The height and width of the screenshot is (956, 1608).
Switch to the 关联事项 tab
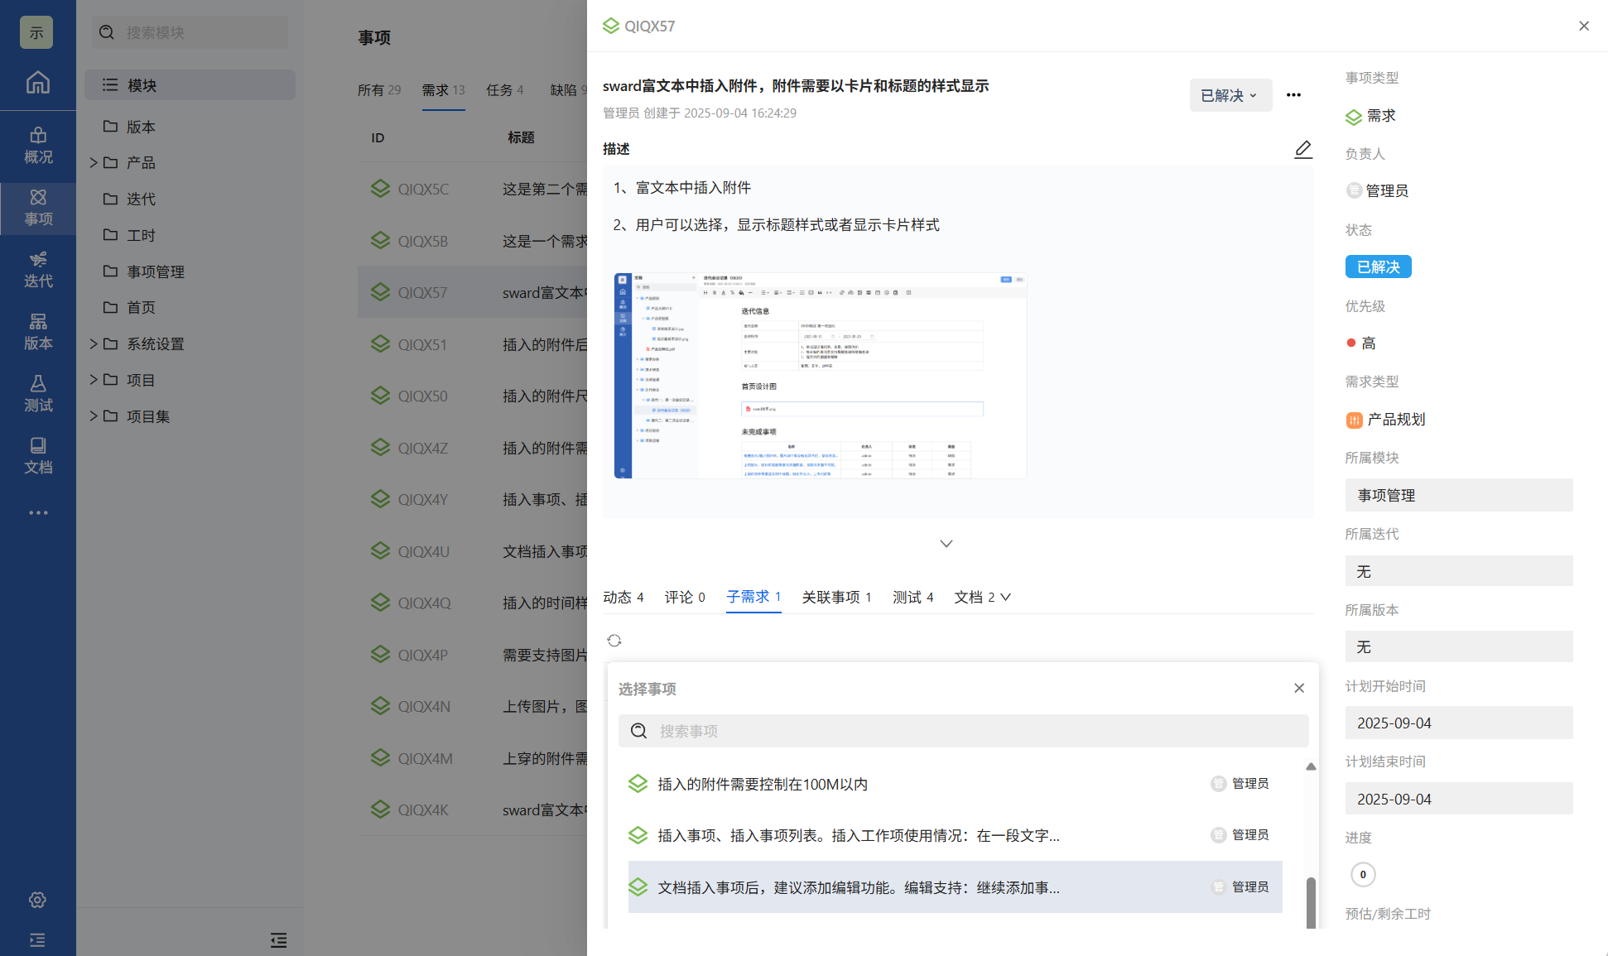pyautogui.click(x=836, y=598)
